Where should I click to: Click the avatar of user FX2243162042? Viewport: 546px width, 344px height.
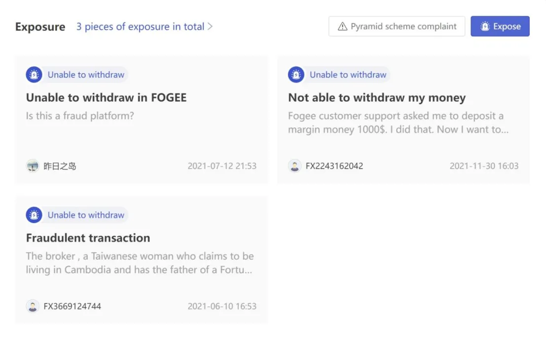(x=294, y=166)
